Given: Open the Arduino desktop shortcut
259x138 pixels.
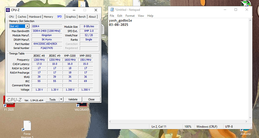Looking at the screenshot, I should (245, 132).
